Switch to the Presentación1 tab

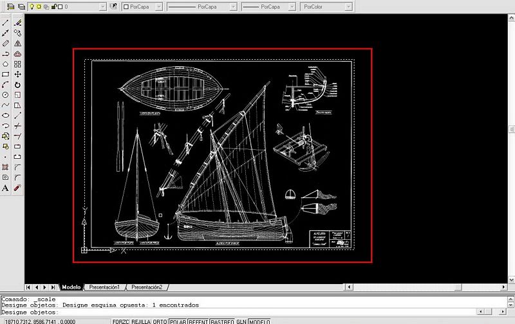tap(104, 287)
